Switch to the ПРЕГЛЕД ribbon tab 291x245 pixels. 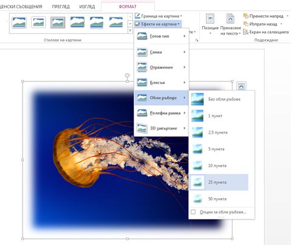click(x=61, y=7)
